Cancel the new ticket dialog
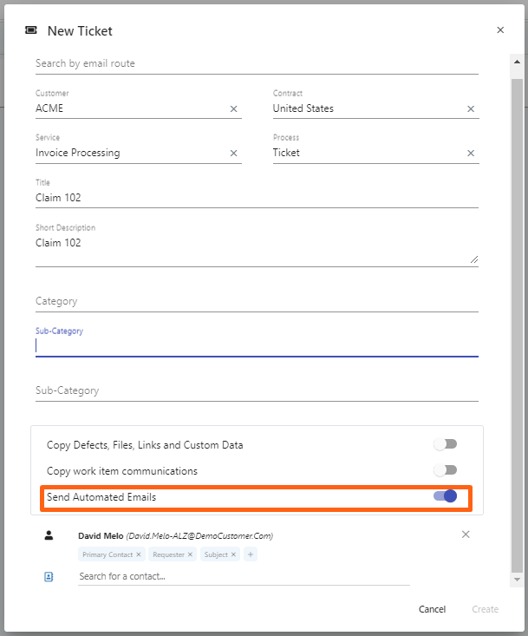 (x=432, y=609)
